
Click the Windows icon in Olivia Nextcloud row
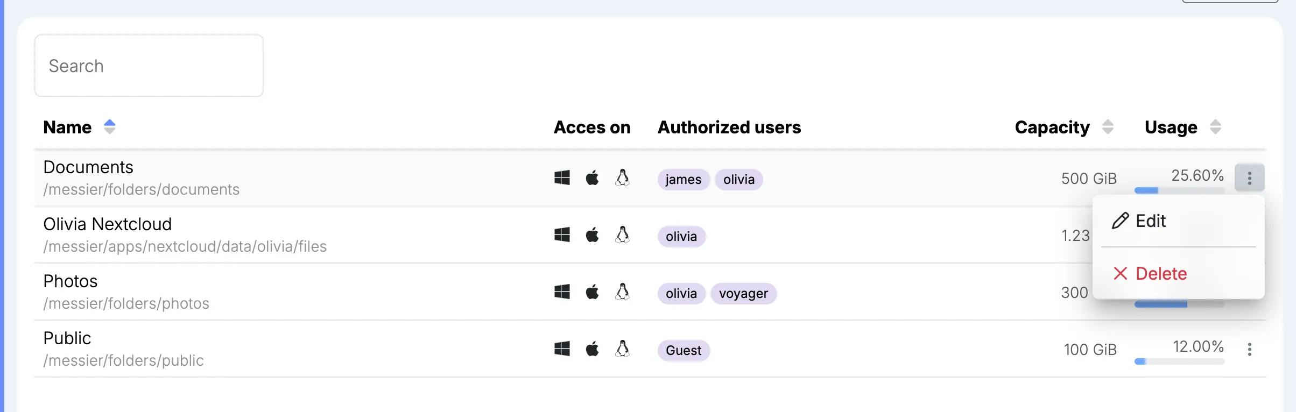click(x=562, y=235)
